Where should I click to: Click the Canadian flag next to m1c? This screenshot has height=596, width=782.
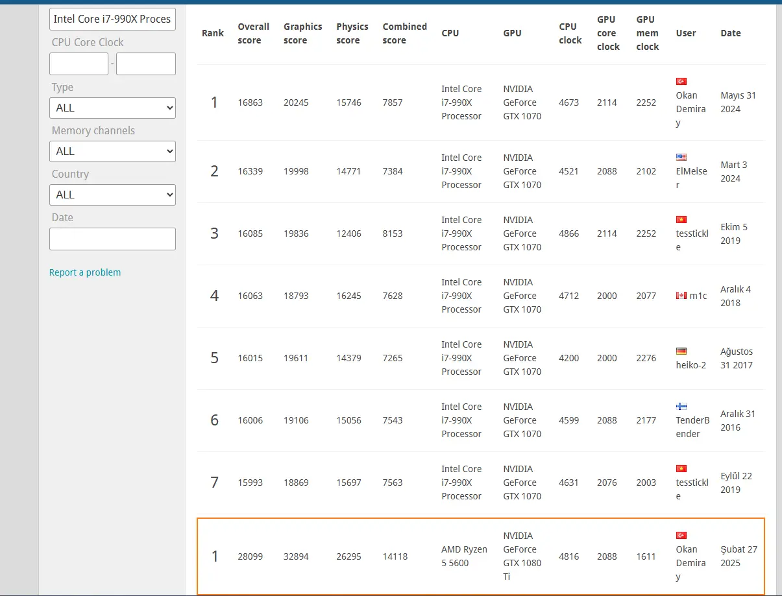tap(681, 296)
